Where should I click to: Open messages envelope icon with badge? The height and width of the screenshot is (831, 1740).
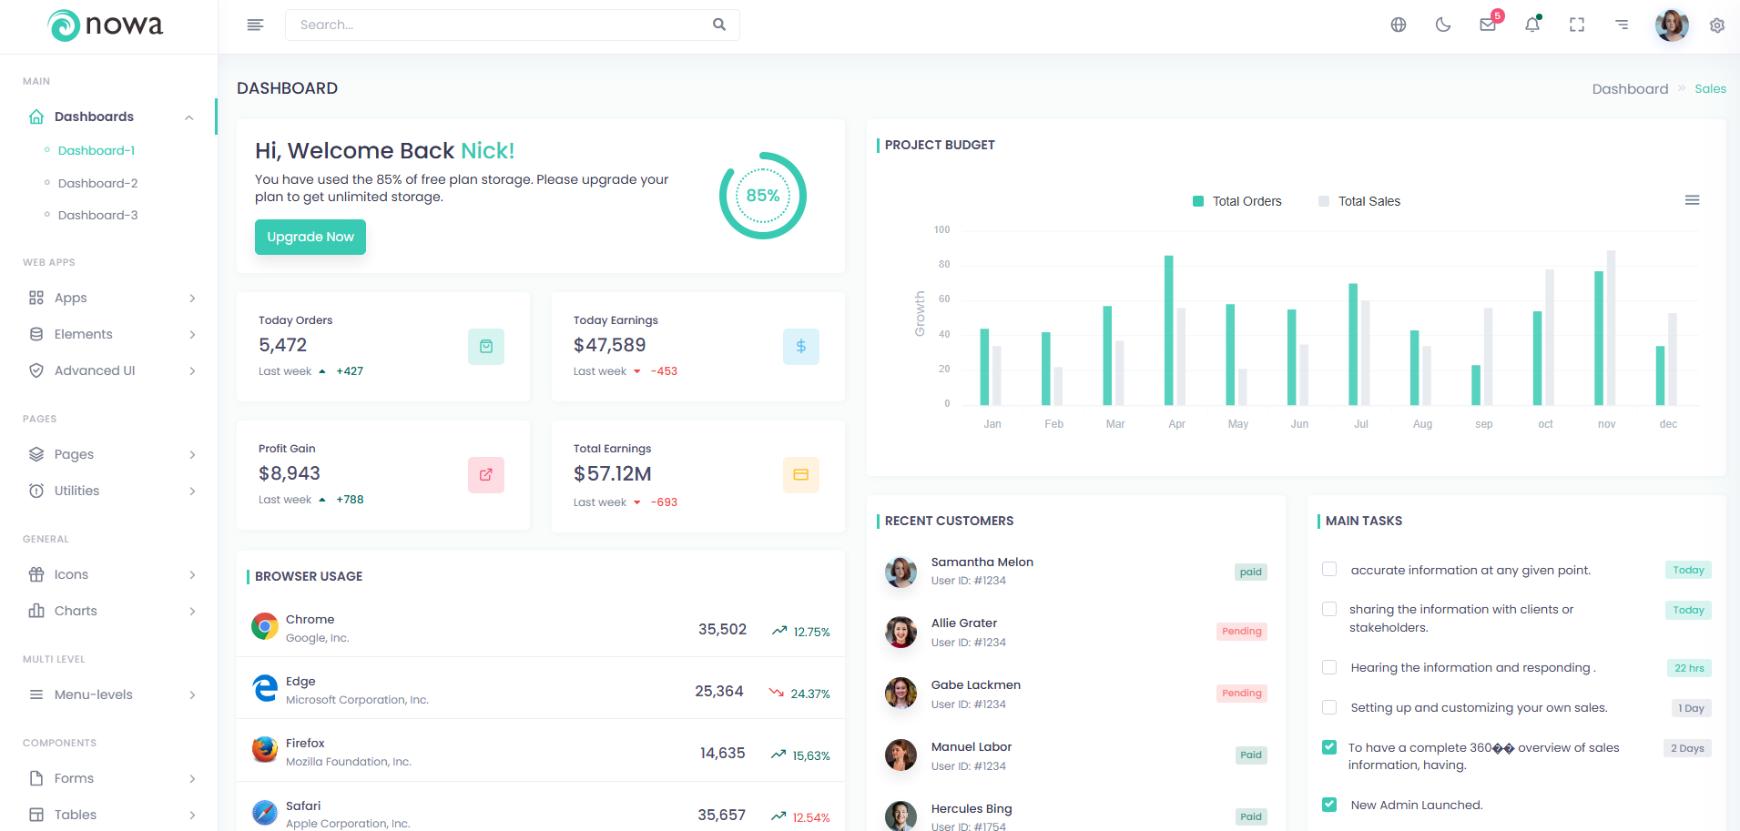(x=1489, y=24)
